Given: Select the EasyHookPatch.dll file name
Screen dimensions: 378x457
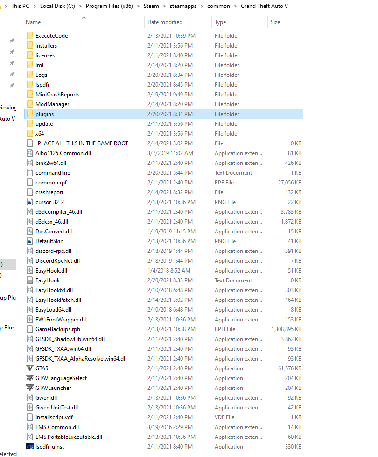Looking at the screenshot, I should point(58,300).
